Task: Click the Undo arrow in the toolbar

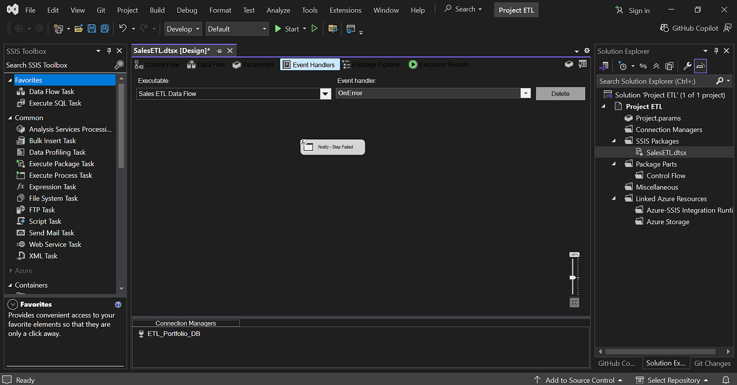Action: [123, 28]
